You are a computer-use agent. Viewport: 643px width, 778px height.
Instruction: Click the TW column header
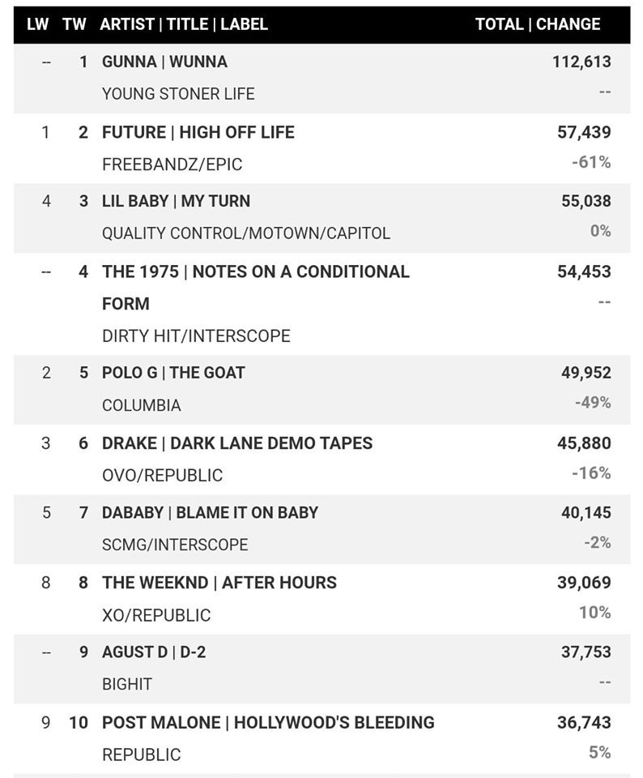click(x=74, y=24)
